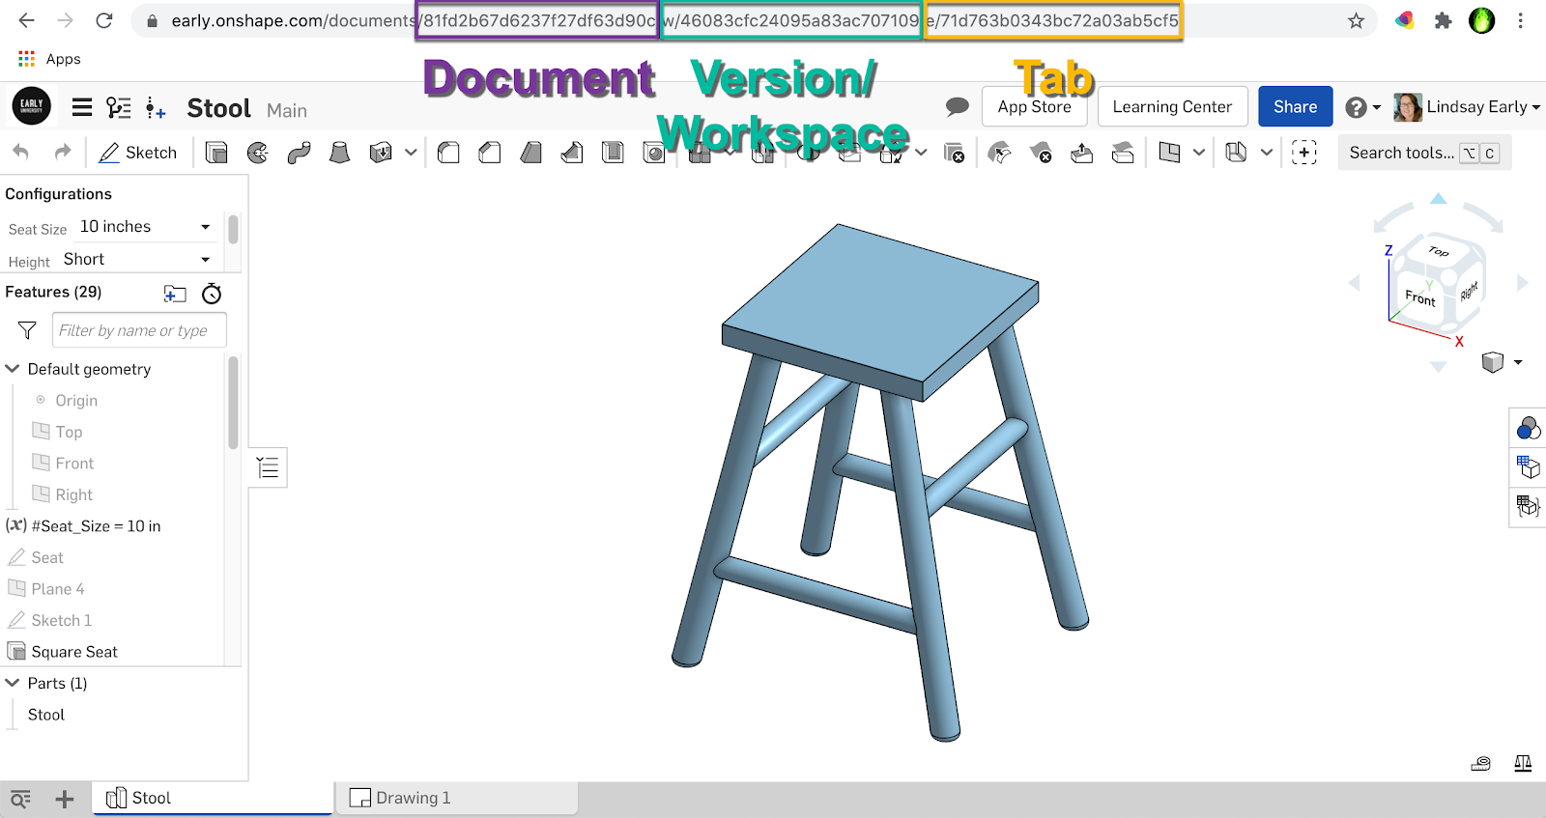Screen dimensions: 1546x818
Task: Select the Loft tool
Action: pos(339,153)
